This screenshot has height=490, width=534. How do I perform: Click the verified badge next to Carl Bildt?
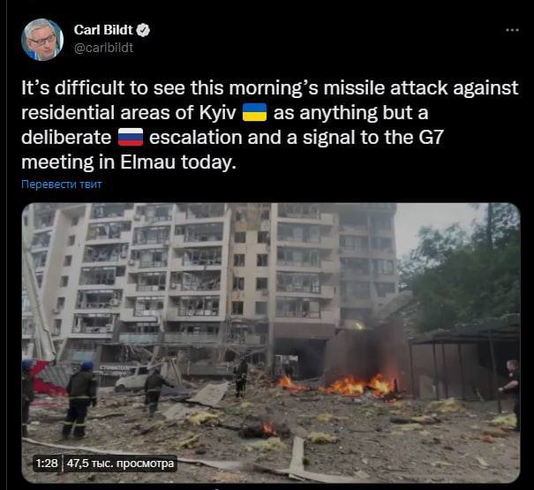[x=143, y=30]
